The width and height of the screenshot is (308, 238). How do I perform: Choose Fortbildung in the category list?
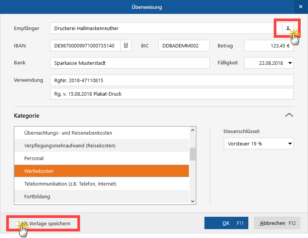tap(102, 196)
